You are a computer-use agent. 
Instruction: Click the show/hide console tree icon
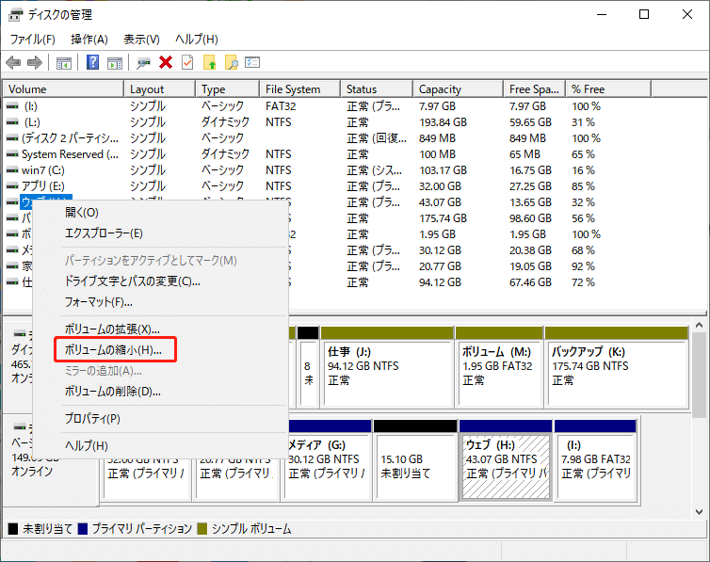point(64,63)
